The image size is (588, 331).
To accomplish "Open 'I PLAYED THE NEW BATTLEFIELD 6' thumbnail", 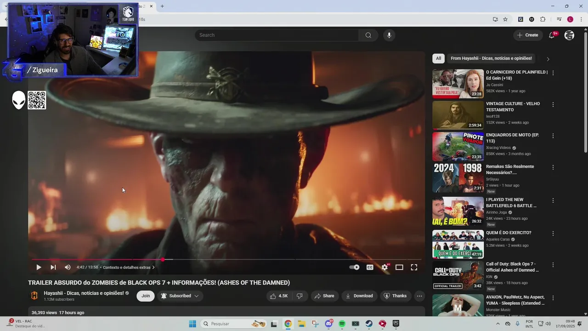I will tap(458, 211).
